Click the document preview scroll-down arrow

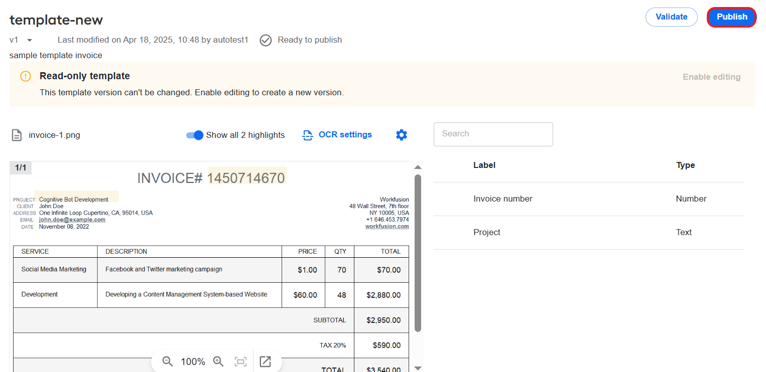coord(418,368)
